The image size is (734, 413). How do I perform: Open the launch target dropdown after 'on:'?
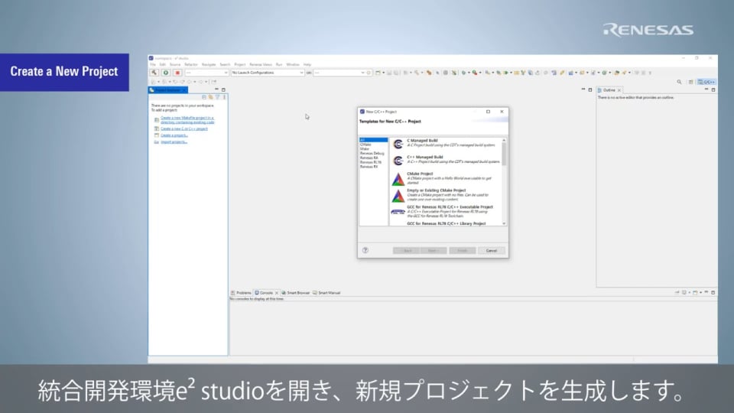339,73
